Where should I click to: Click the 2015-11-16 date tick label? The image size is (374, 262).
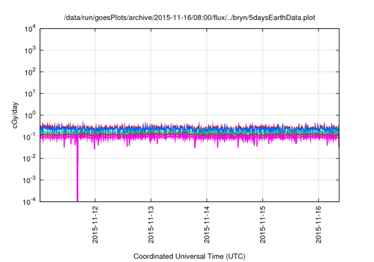tap(318, 225)
